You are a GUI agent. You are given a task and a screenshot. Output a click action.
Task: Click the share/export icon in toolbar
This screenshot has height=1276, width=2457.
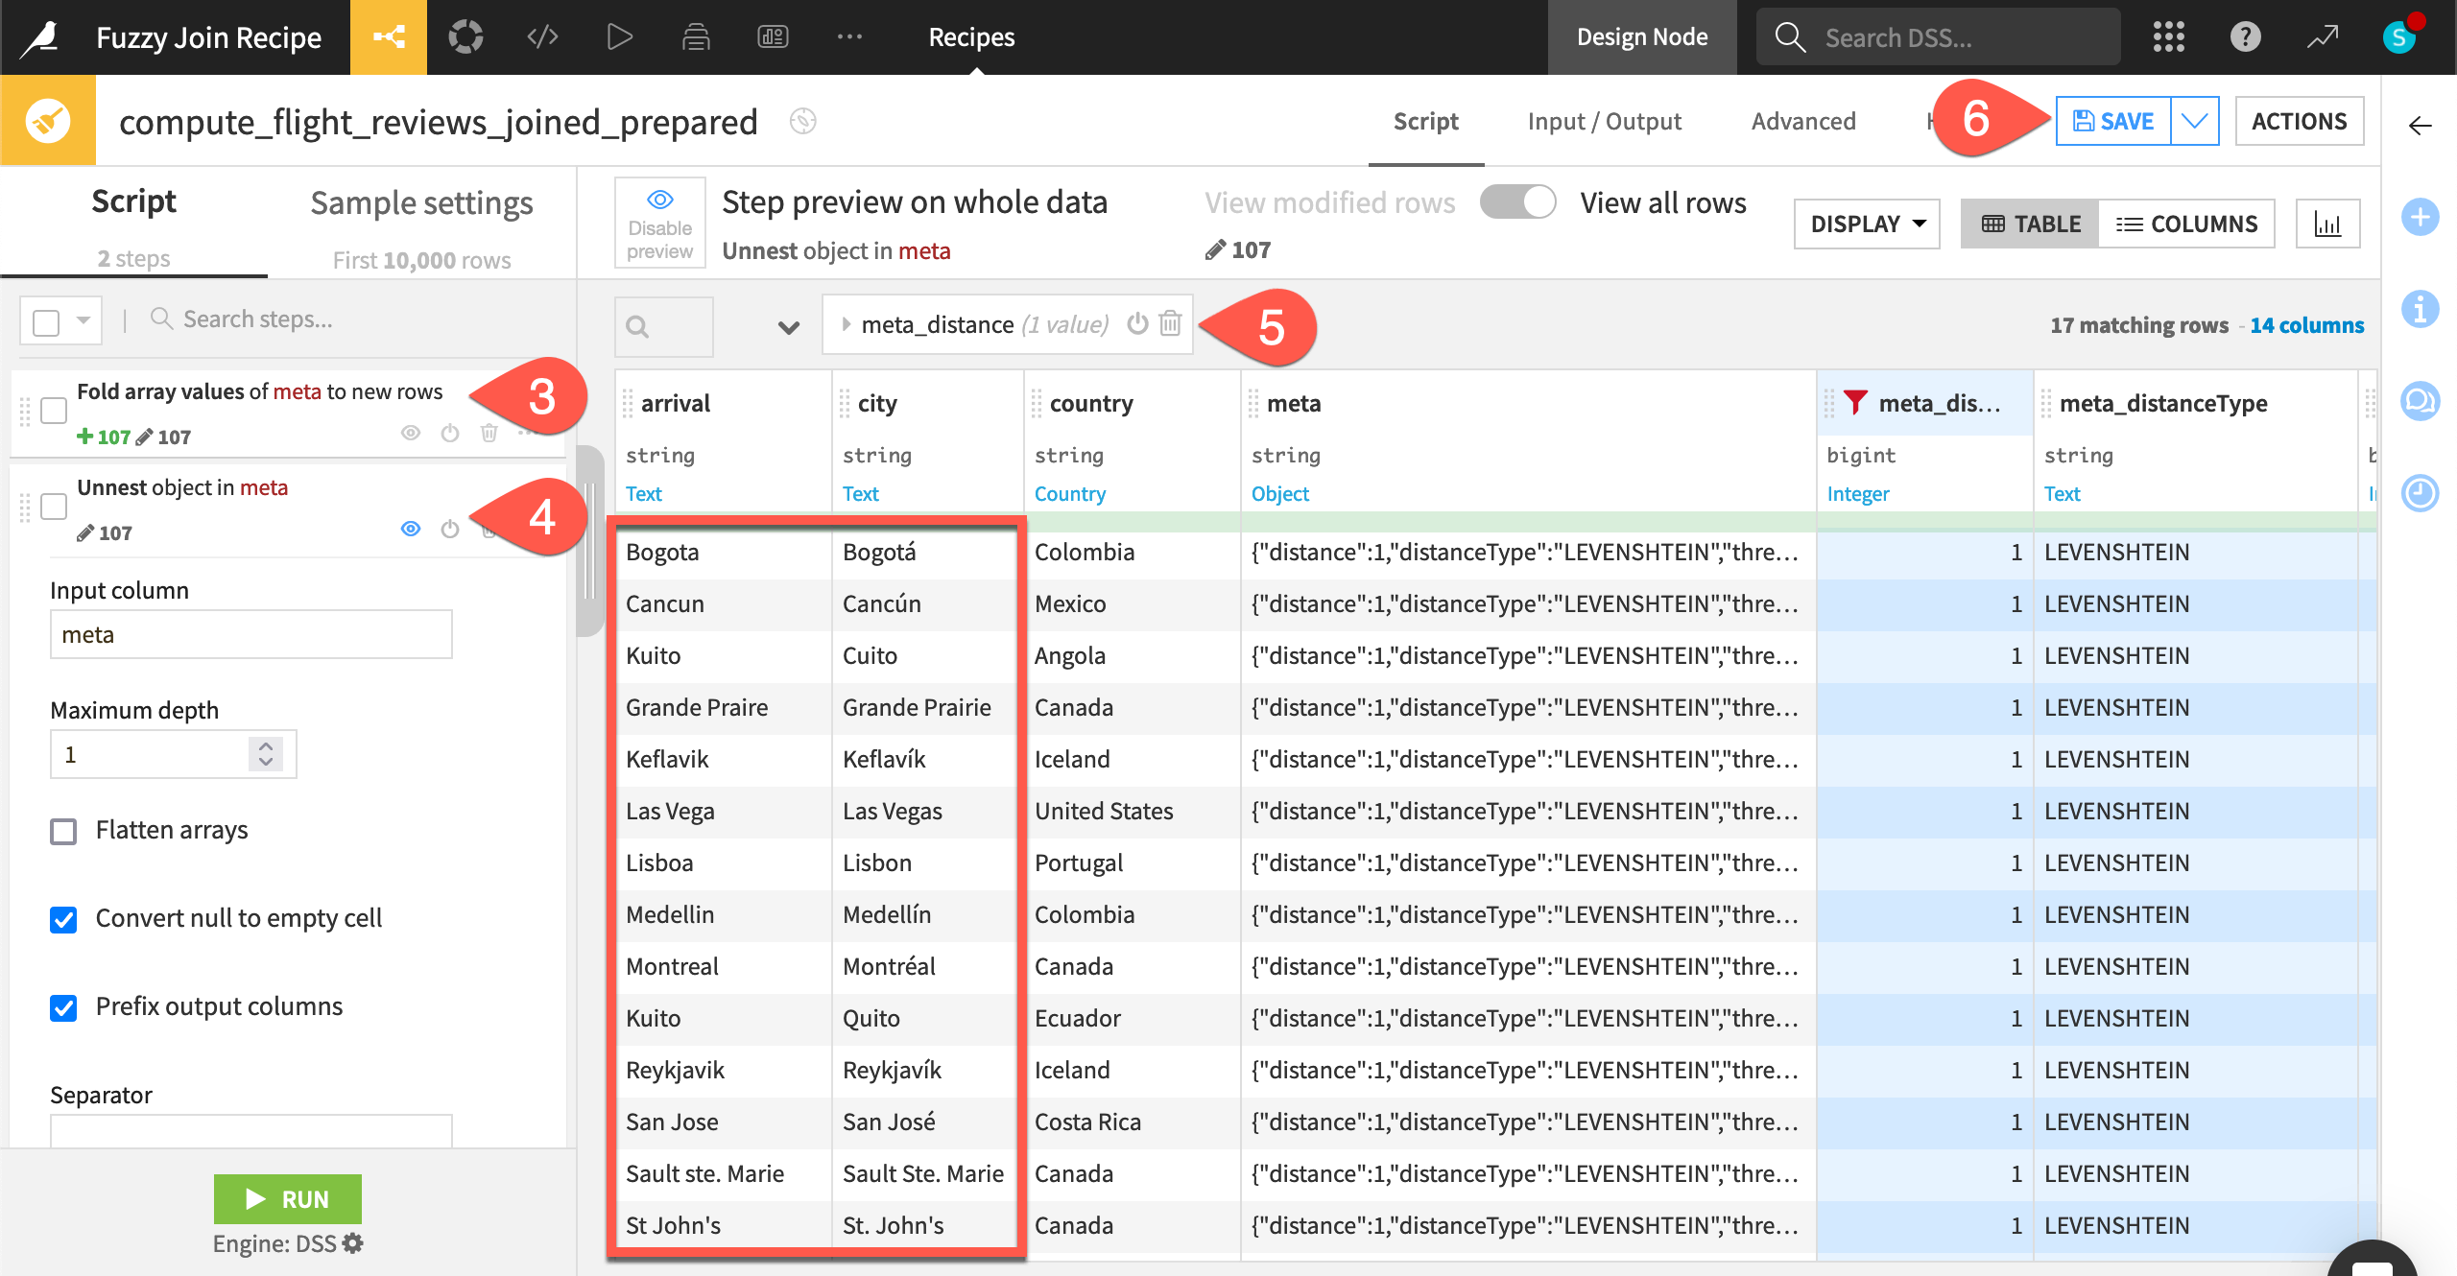389,35
